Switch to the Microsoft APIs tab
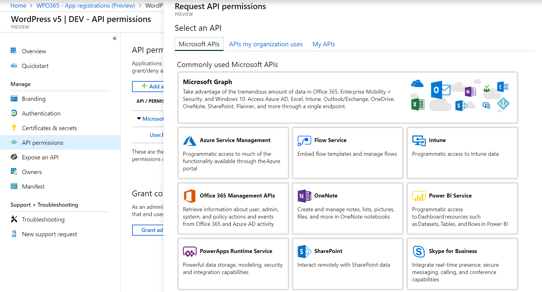Viewport: 542px width, 292px height. 199,44
